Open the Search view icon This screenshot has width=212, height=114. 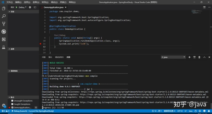pyautogui.click(x=4, y=16)
